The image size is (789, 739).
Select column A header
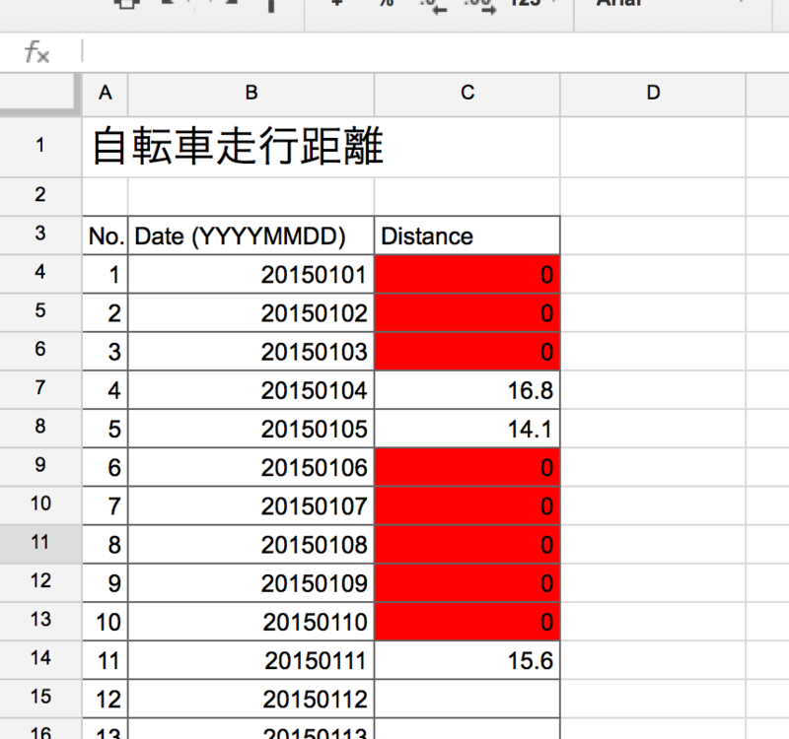pyautogui.click(x=106, y=94)
